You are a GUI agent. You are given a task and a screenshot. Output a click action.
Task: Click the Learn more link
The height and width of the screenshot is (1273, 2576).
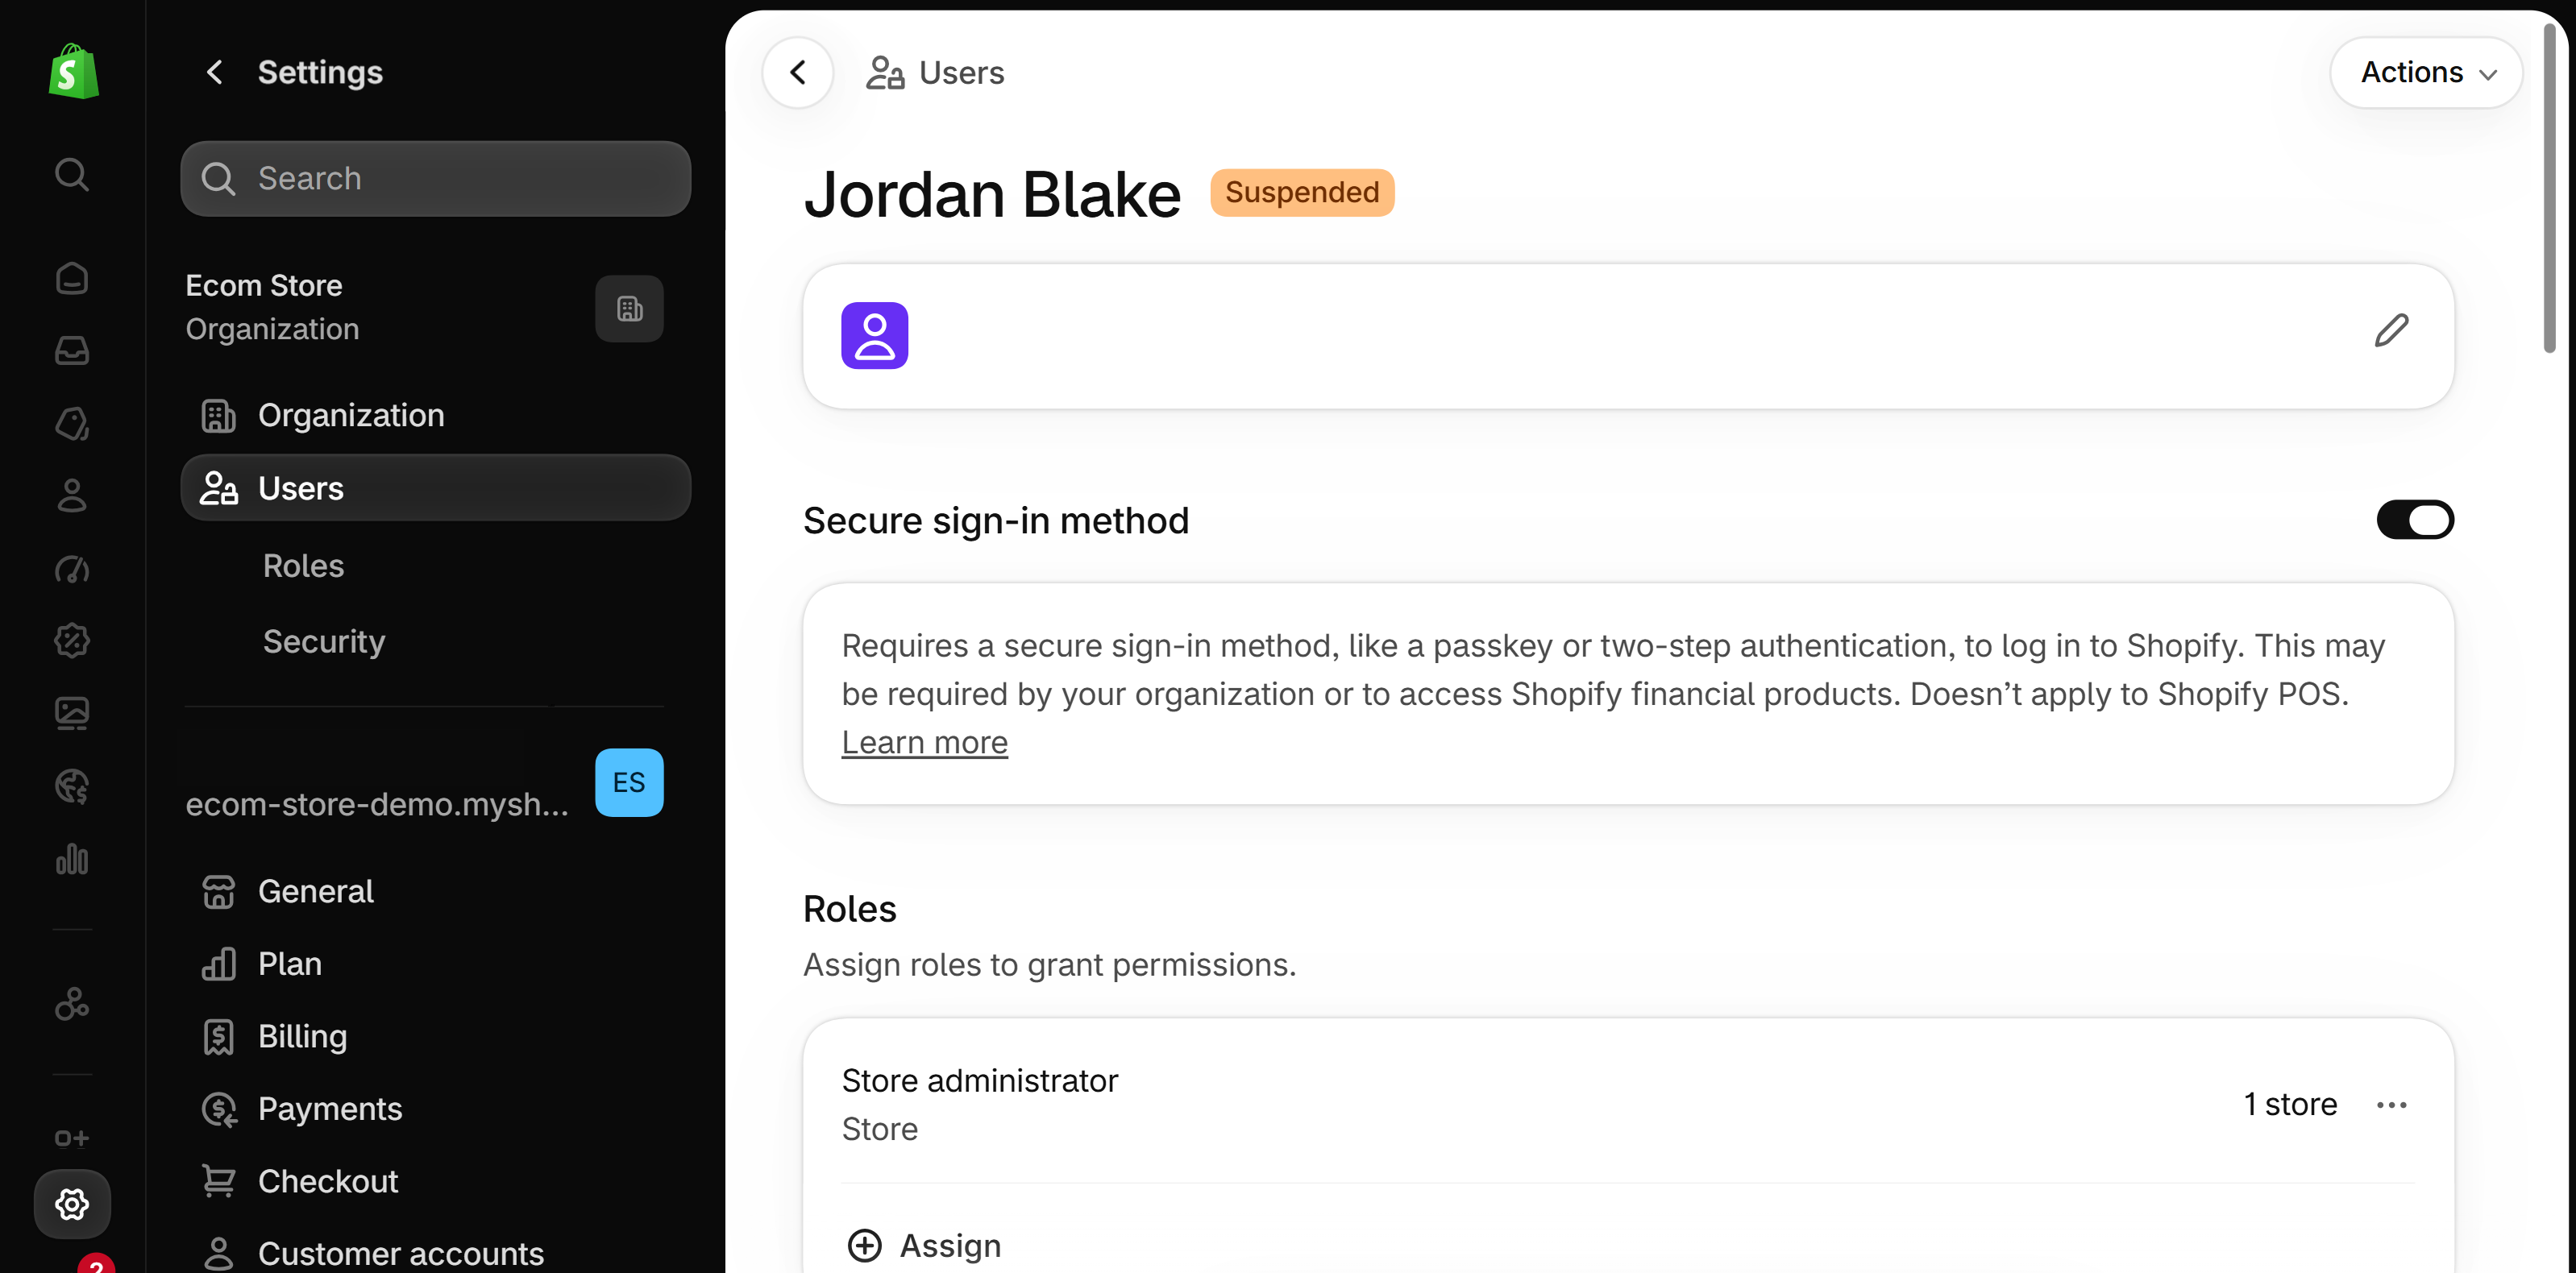(x=925, y=742)
